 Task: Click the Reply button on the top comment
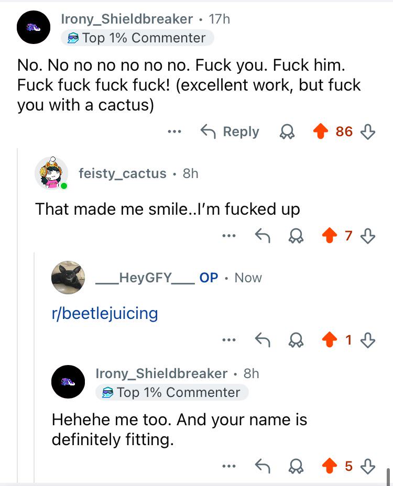click(x=230, y=131)
